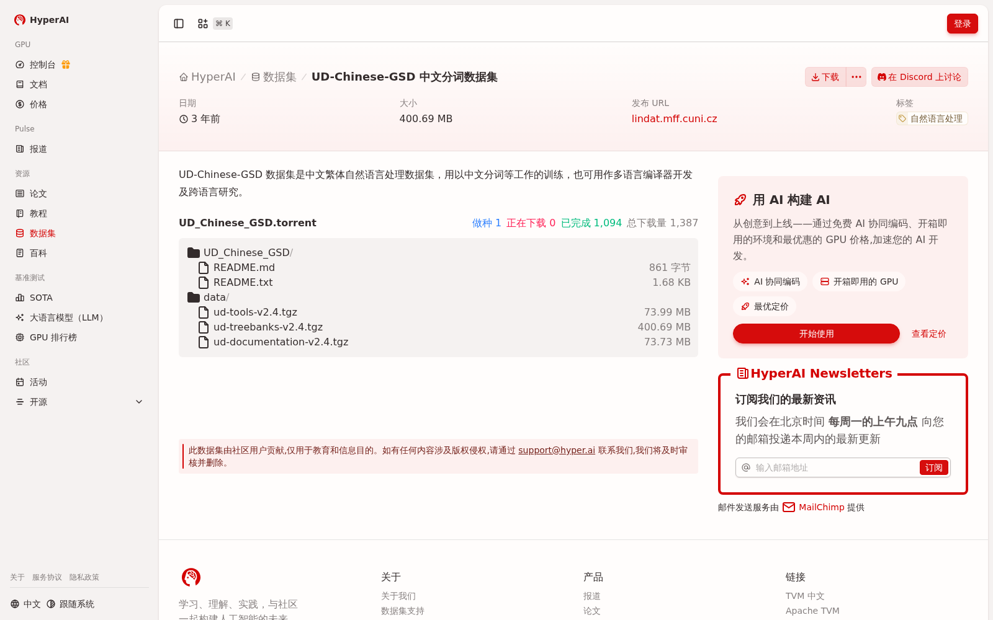Click the HyperAI Newsletters icon

[742, 373]
